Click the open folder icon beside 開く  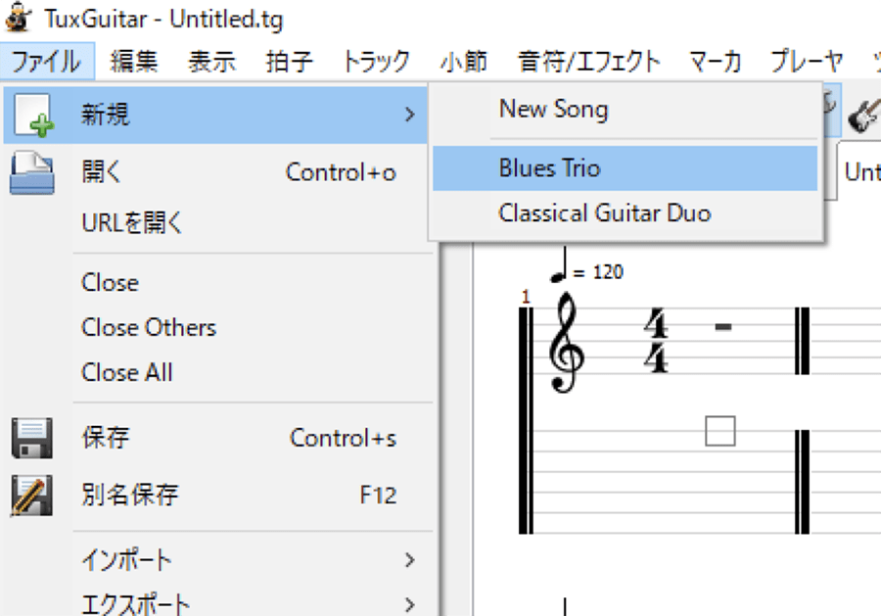[31, 173]
